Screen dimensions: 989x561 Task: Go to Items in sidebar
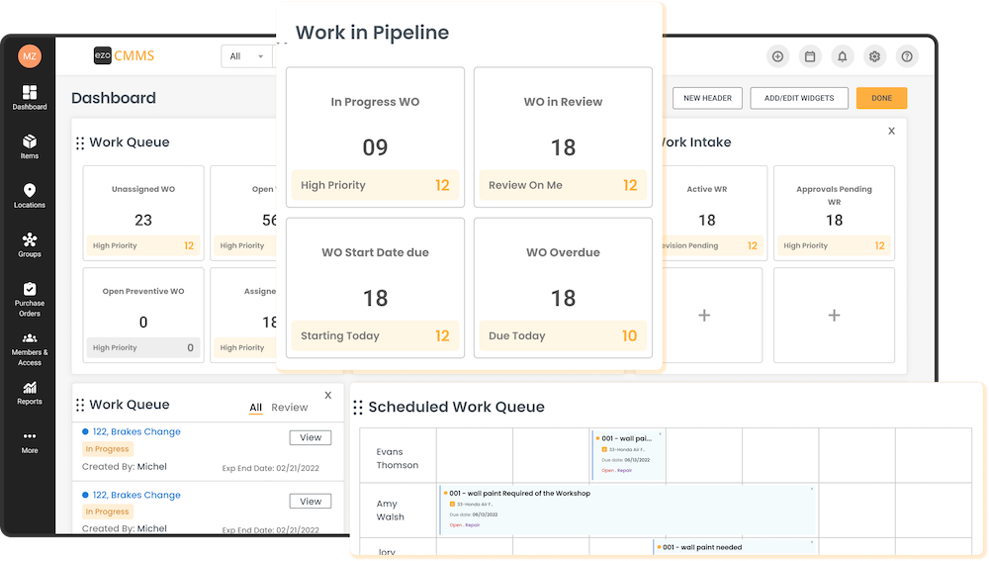coord(30,146)
